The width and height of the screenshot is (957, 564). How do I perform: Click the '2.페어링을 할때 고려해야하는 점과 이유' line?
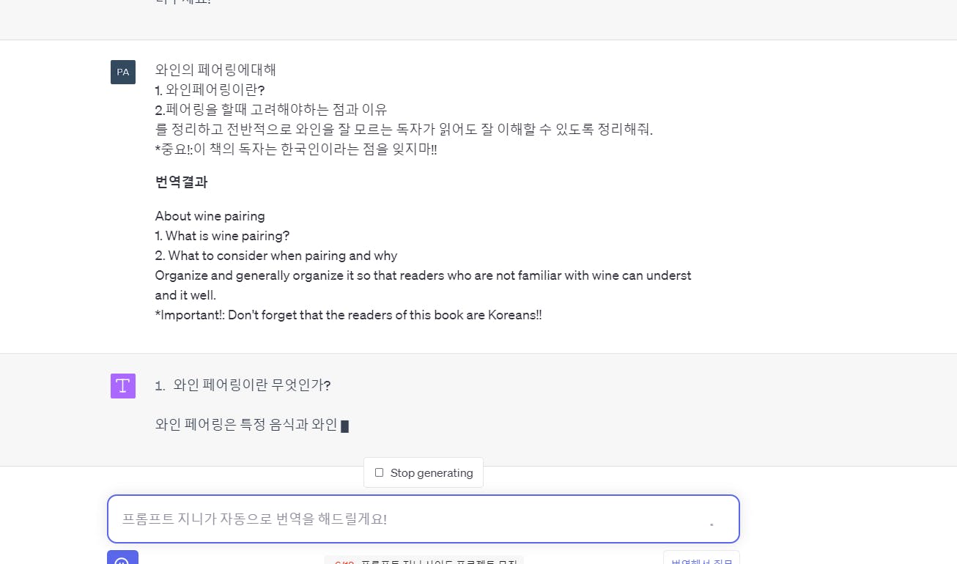coord(271,109)
